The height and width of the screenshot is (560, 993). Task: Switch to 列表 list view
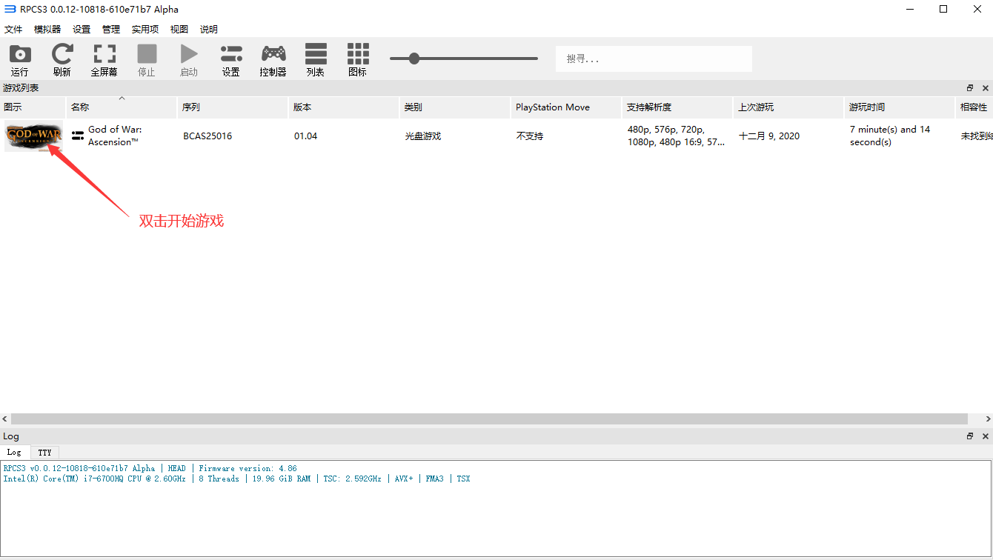click(316, 55)
